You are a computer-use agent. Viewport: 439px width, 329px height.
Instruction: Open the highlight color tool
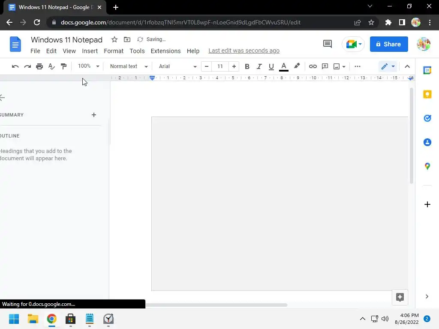(x=297, y=66)
